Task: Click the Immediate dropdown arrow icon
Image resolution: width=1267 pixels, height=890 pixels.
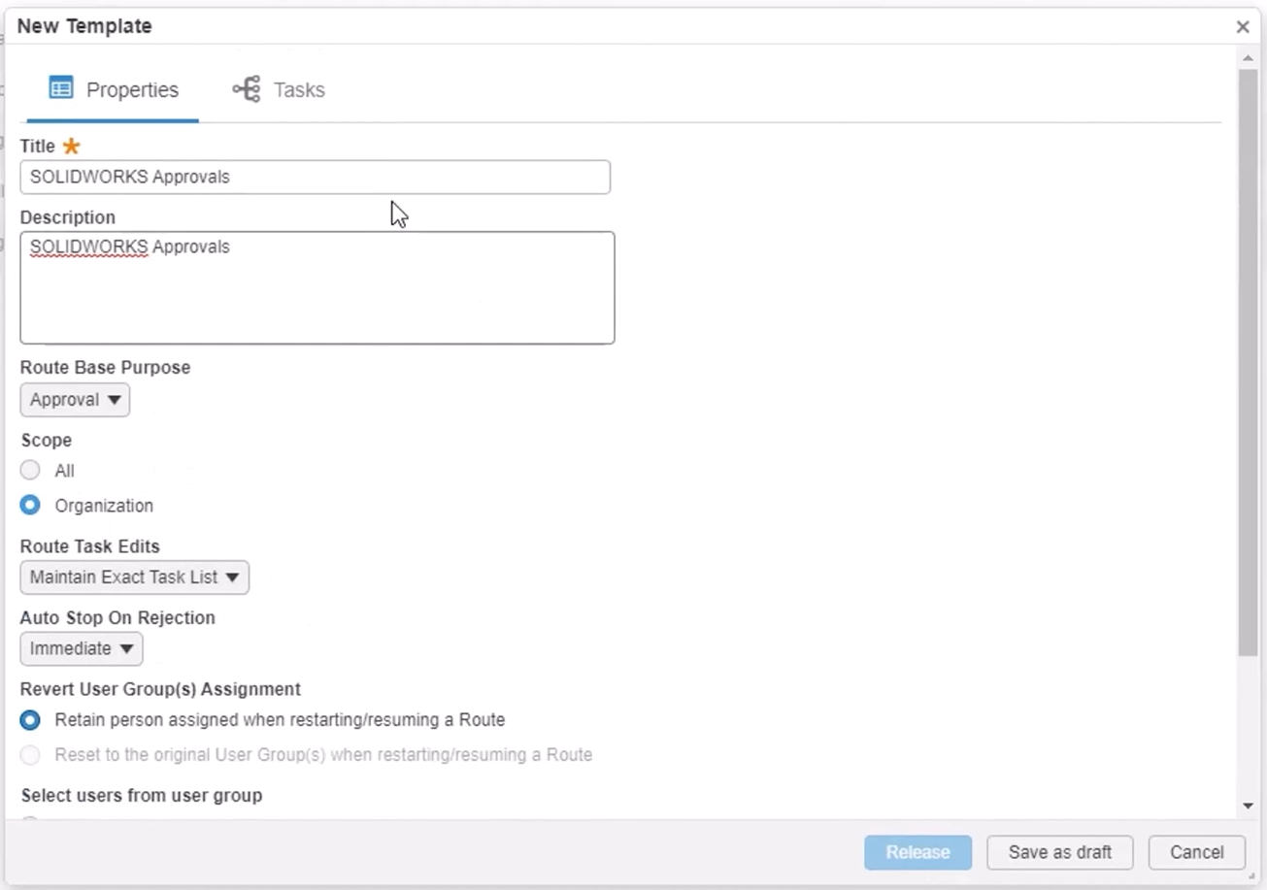Action: 125,648
